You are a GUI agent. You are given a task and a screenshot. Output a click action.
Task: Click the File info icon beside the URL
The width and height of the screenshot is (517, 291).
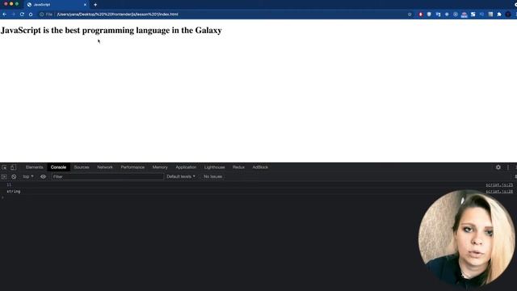[41, 15]
